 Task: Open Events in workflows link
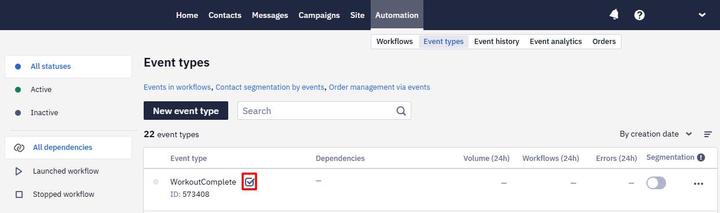pyautogui.click(x=177, y=87)
